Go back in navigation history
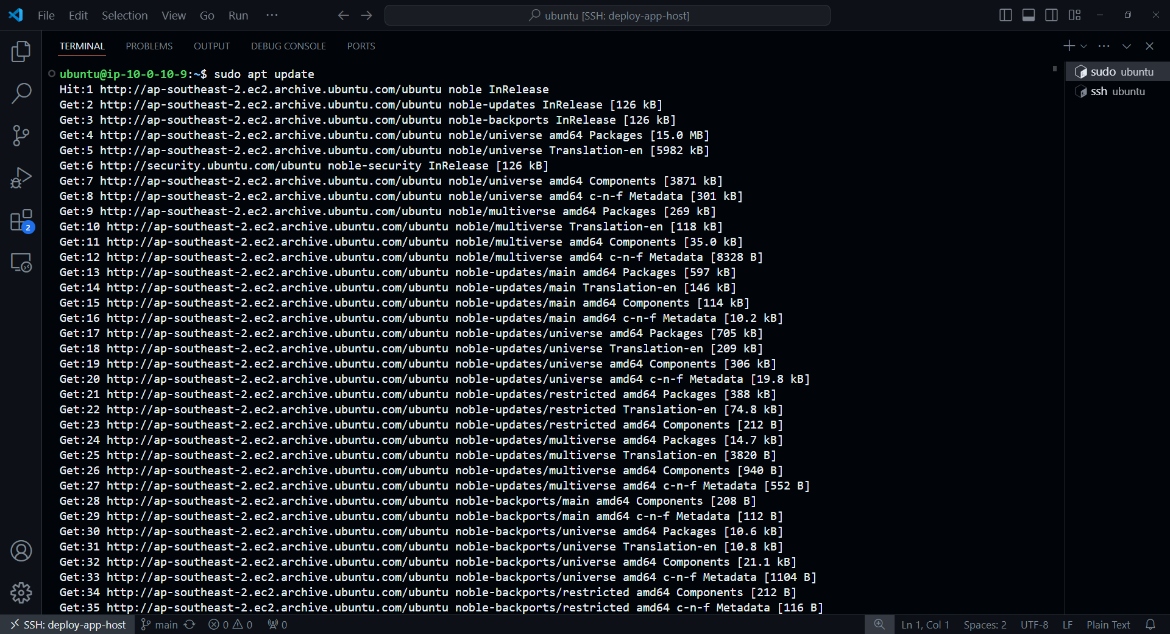This screenshot has width=1170, height=634. [343, 15]
